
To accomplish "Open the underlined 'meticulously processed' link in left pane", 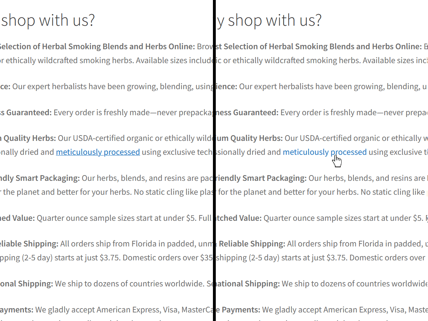I will pos(98,152).
